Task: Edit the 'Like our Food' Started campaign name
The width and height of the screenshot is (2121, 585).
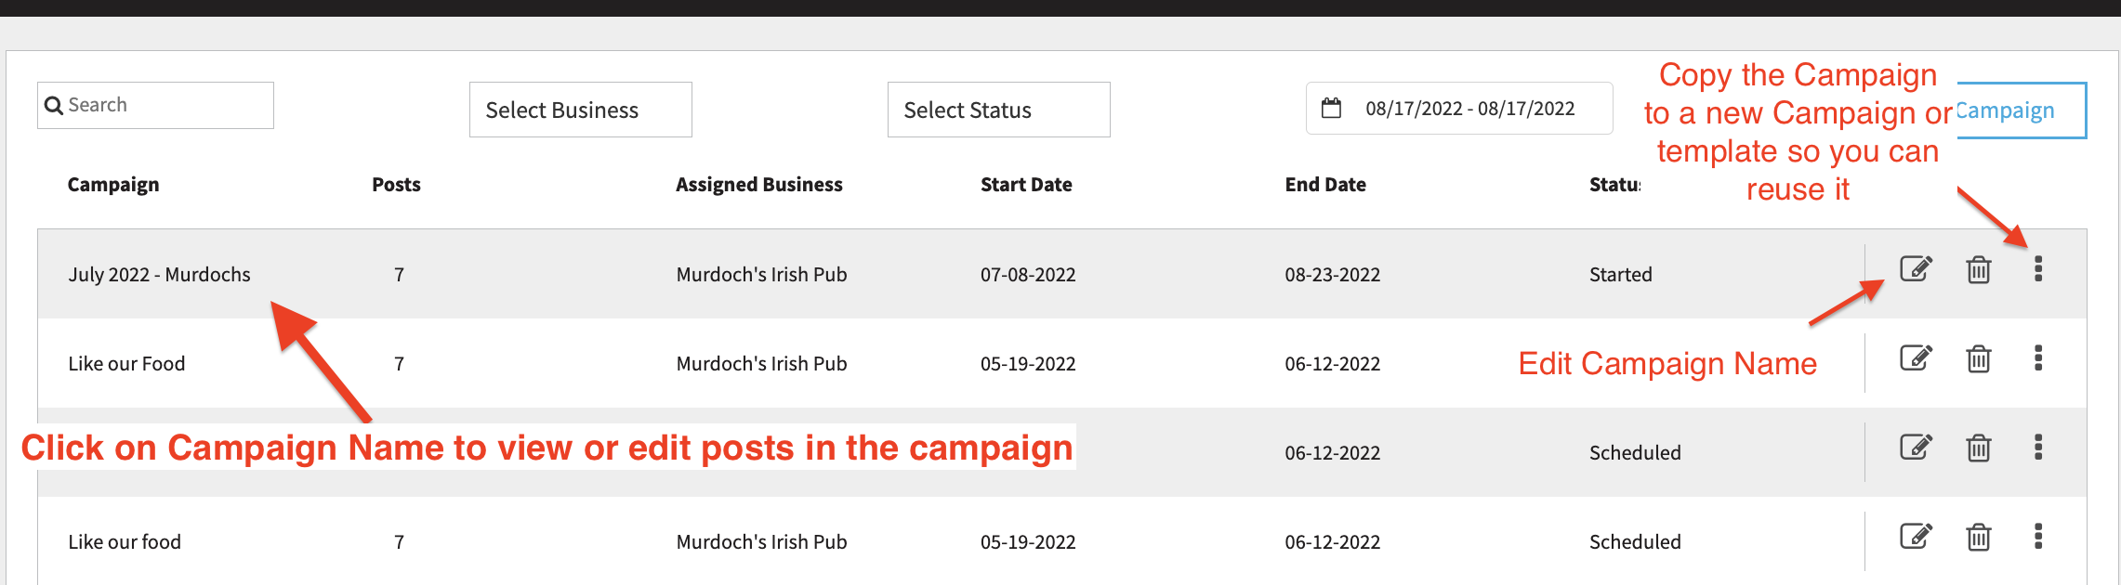Action: click(x=1916, y=358)
